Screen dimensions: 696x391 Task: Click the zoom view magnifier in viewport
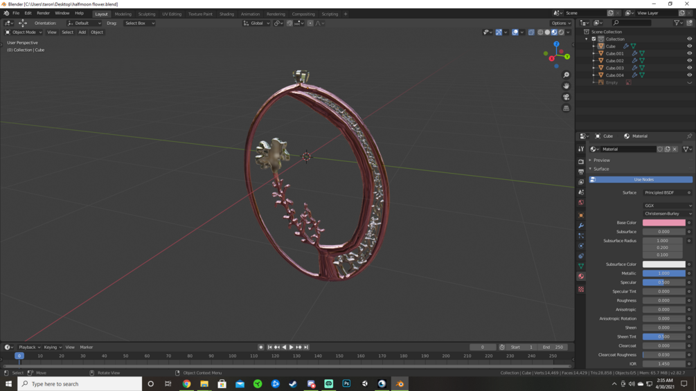(566, 75)
